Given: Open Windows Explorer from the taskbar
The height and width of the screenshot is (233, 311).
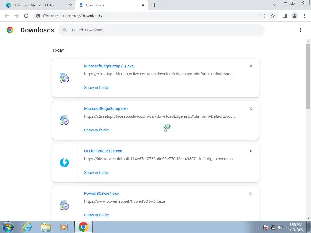Looking at the screenshot, I should click(46, 227).
